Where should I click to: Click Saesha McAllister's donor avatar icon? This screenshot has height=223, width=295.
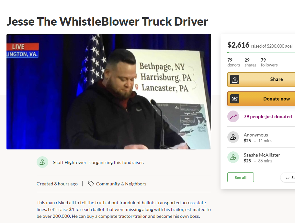[x=233, y=157]
